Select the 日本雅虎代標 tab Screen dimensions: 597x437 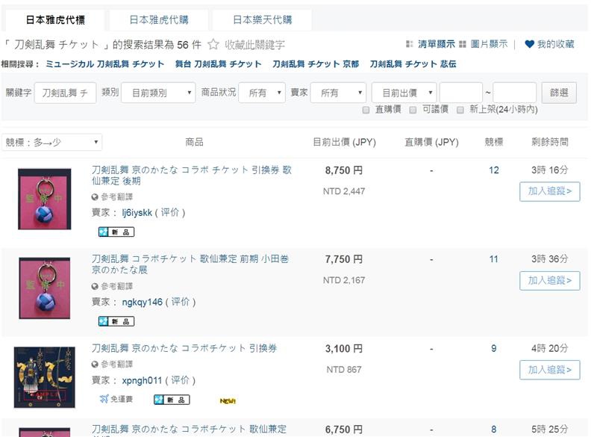[x=55, y=20]
